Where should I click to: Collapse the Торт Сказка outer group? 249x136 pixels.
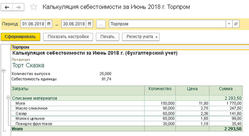(x=4, y=71)
